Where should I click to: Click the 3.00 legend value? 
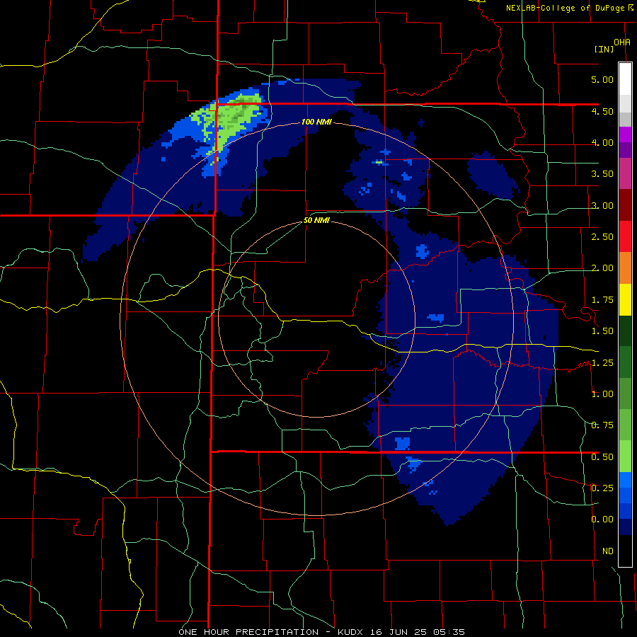pos(602,205)
